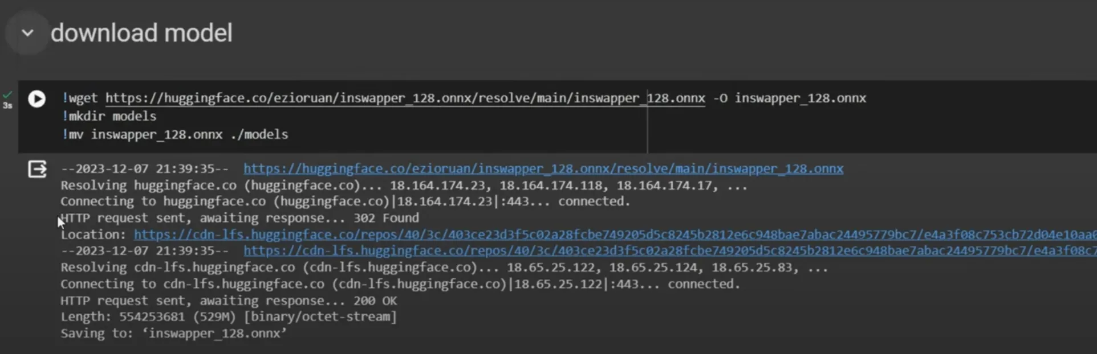Collapse the download model section

(27, 33)
